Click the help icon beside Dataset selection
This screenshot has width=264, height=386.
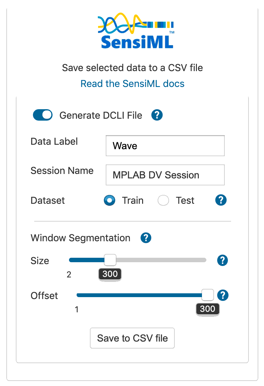coord(221,200)
